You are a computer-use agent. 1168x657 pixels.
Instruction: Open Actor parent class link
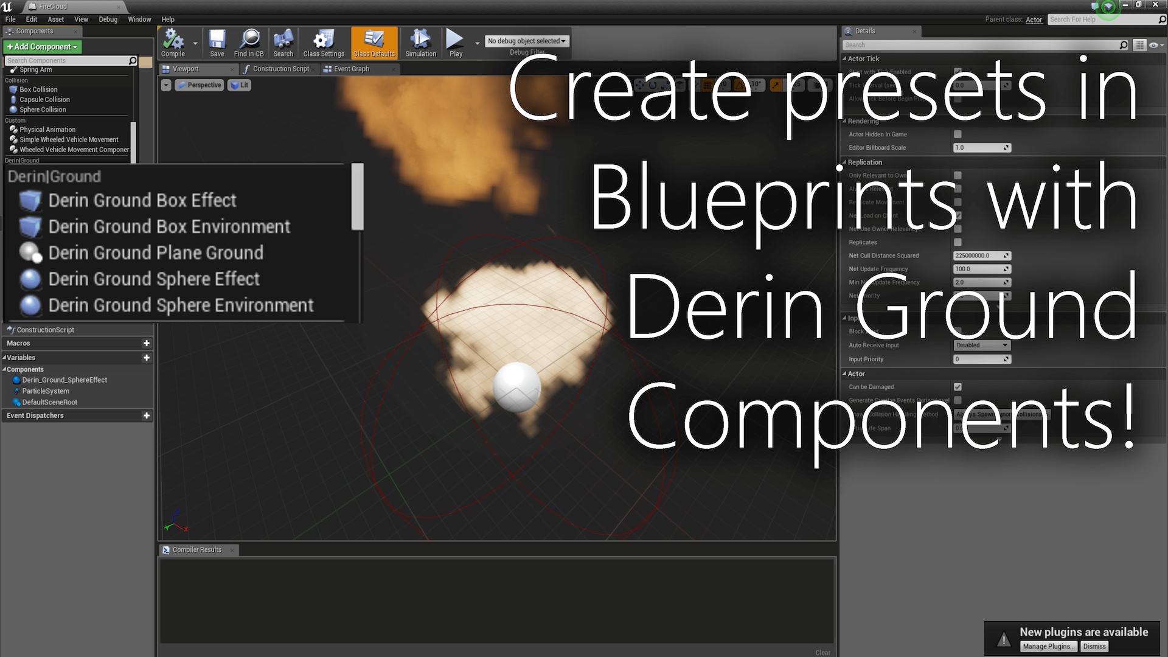tap(1034, 19)
